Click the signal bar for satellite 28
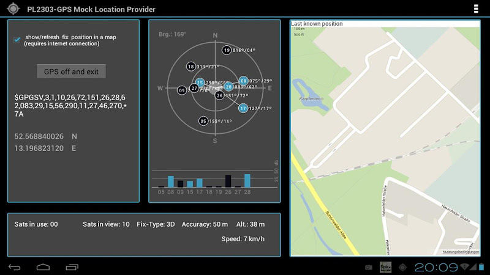The width and height of the screenshot is (490, 275). pyautogui.click(x=247, y=180)
